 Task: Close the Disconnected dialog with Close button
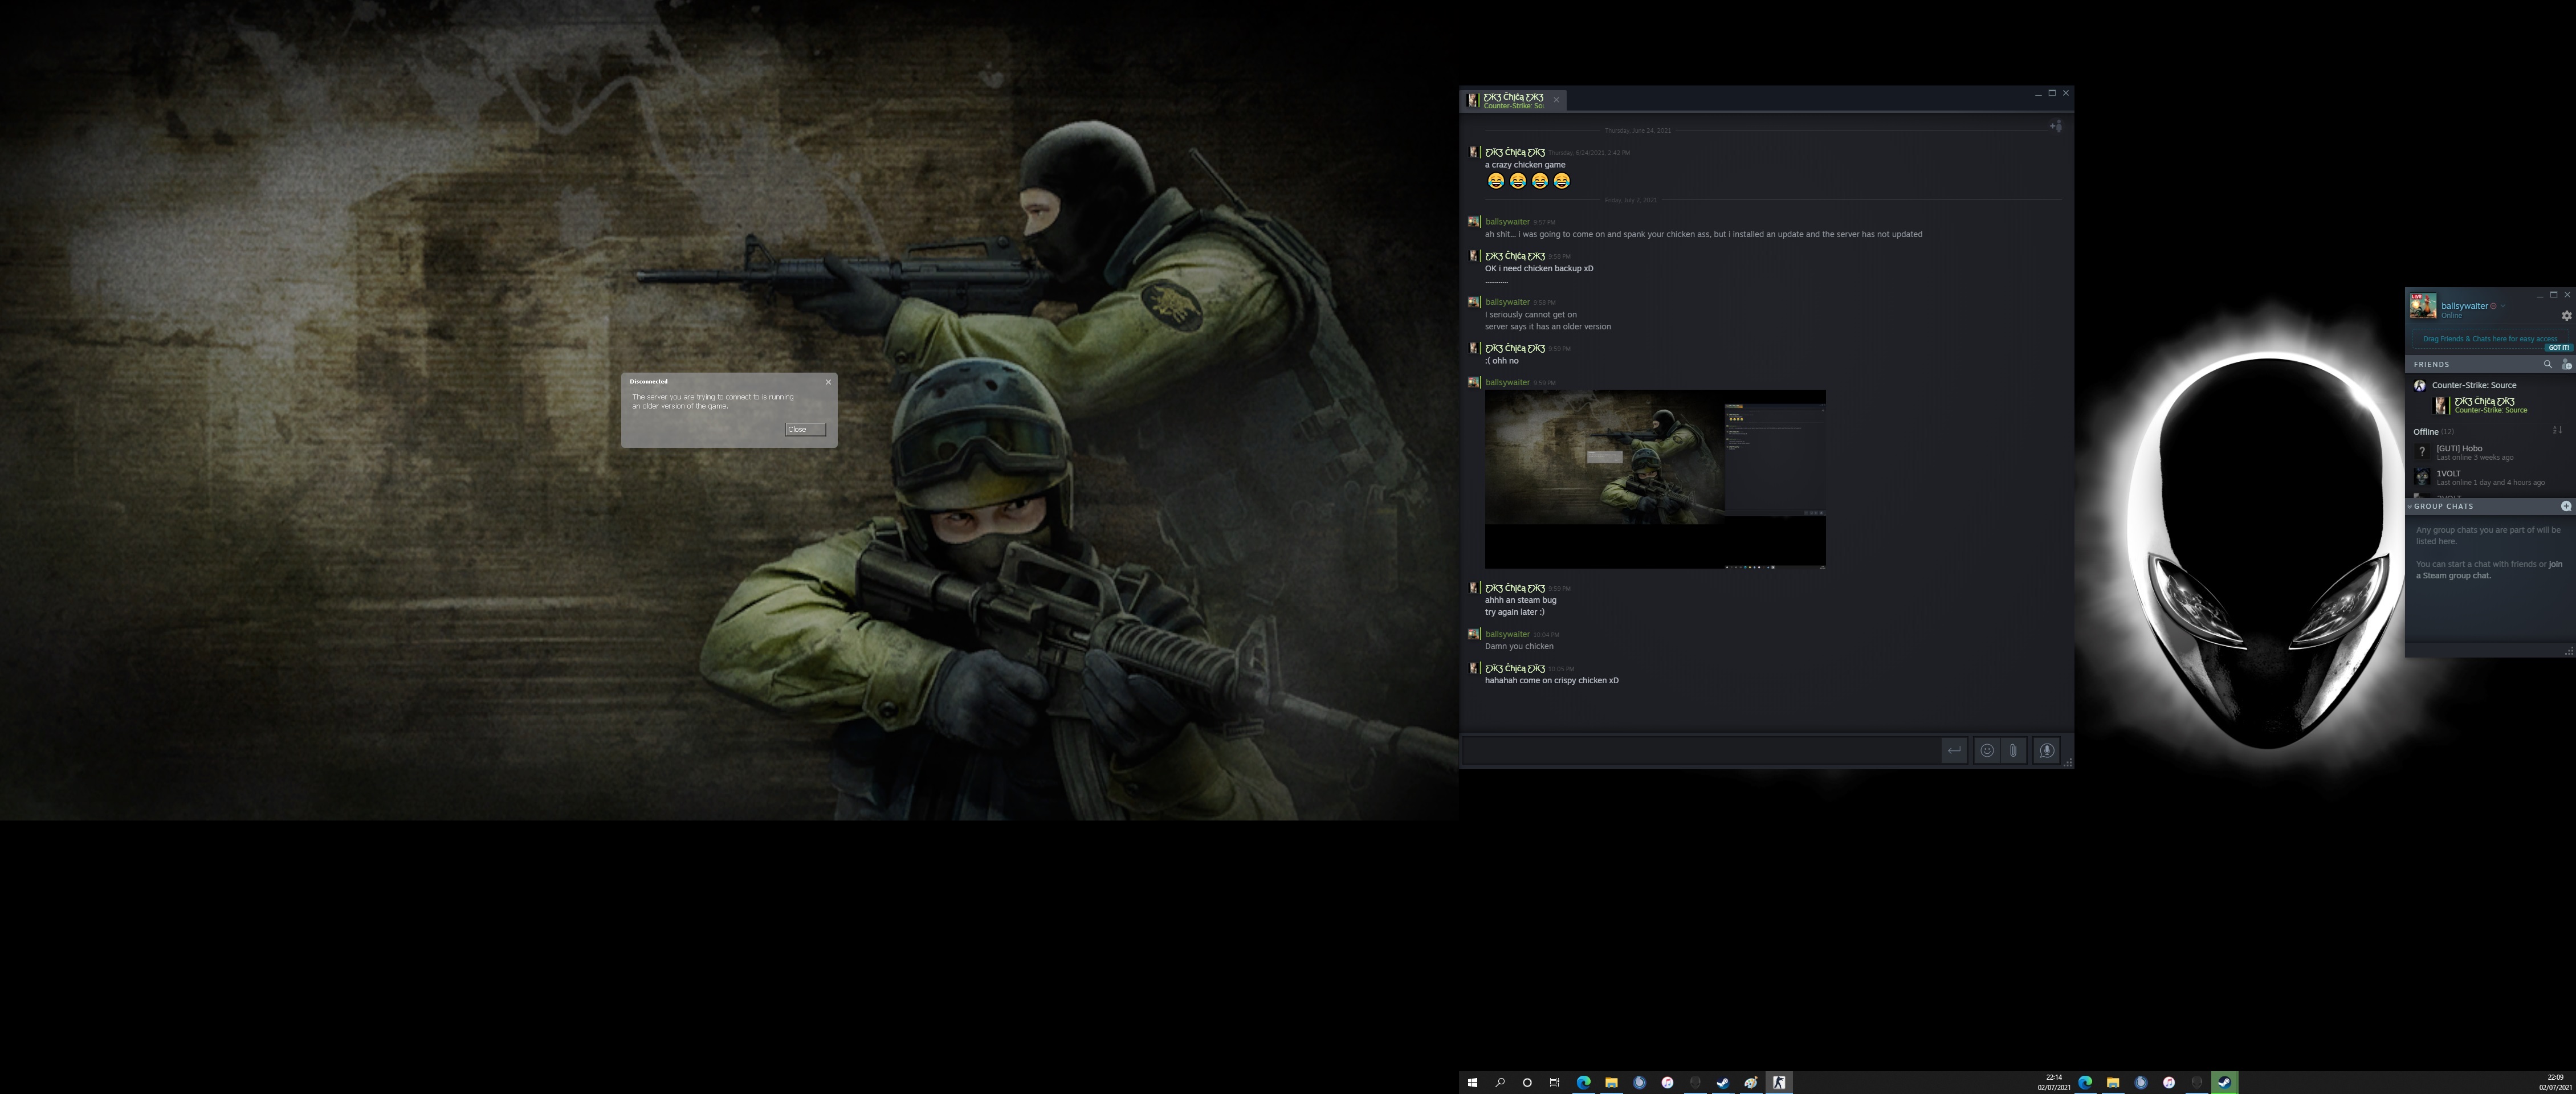point(804,429)
